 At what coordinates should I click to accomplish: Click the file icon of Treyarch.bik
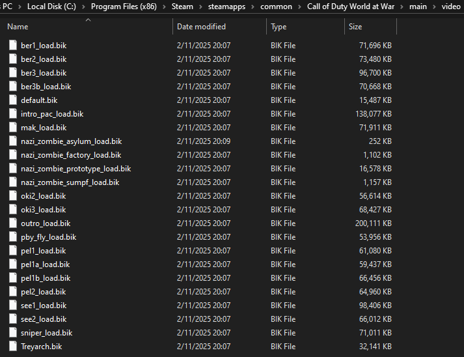coord(13,347)
